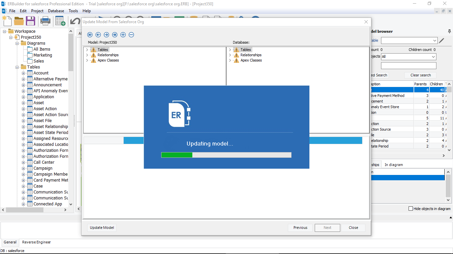Click the Project350 database icon

tap(17, 37)
